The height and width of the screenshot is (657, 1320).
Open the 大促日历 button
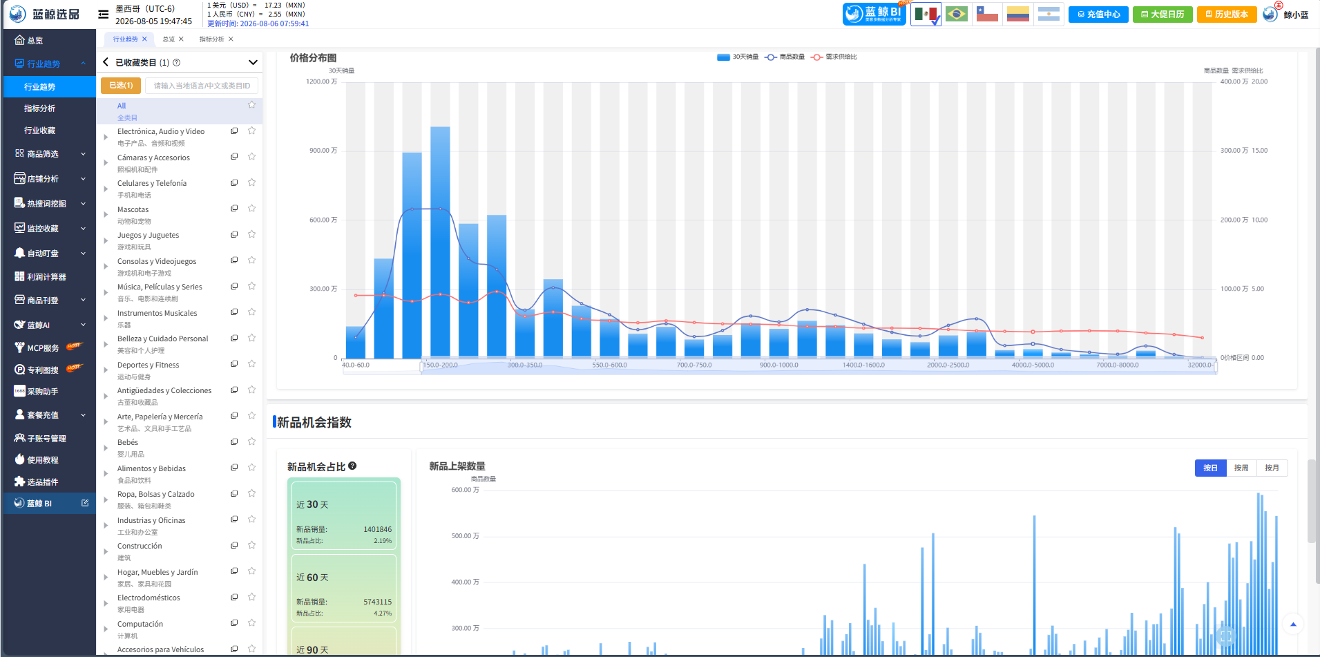1163,14
